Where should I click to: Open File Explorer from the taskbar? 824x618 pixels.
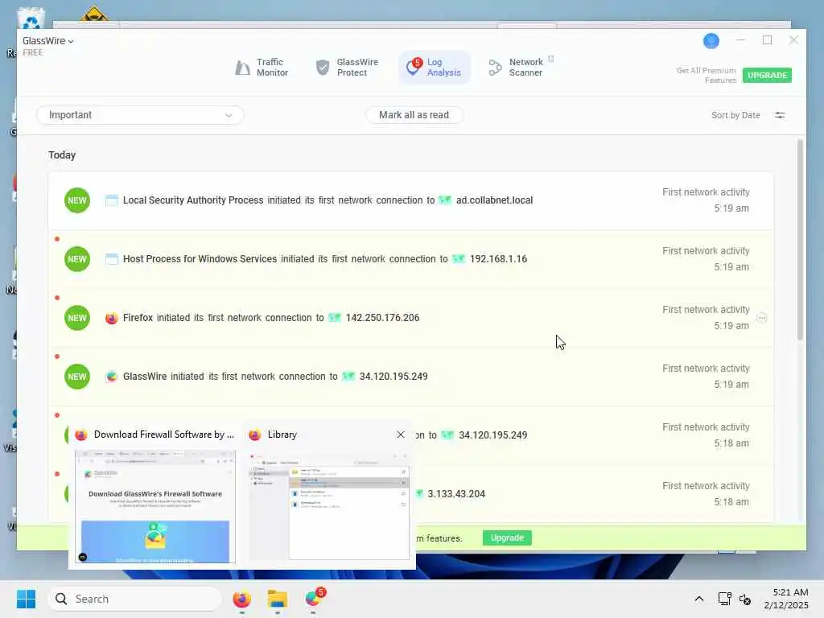(x=278, y=599)
